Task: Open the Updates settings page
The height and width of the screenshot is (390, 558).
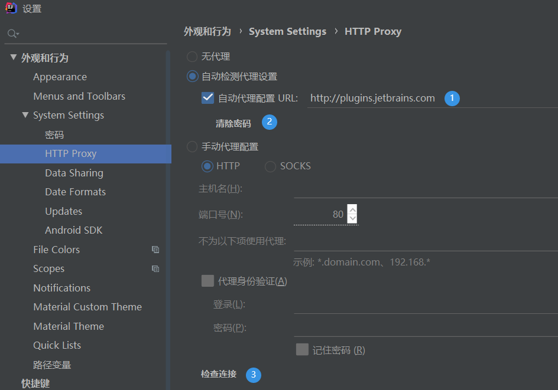Action: coord(63,211)
